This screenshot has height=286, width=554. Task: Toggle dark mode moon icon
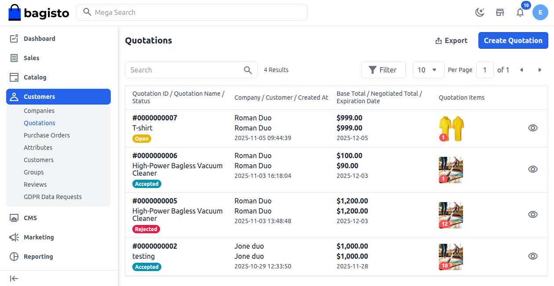(480, 12)
